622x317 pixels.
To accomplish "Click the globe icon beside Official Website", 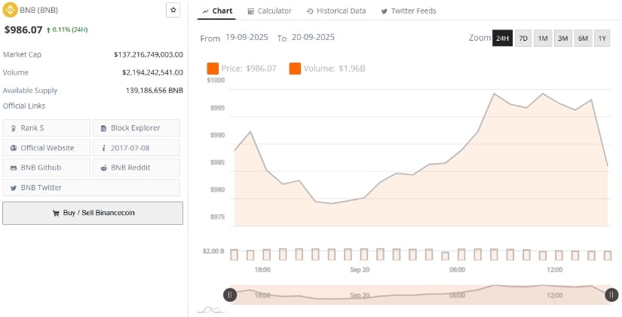I will tap(14, 148).
